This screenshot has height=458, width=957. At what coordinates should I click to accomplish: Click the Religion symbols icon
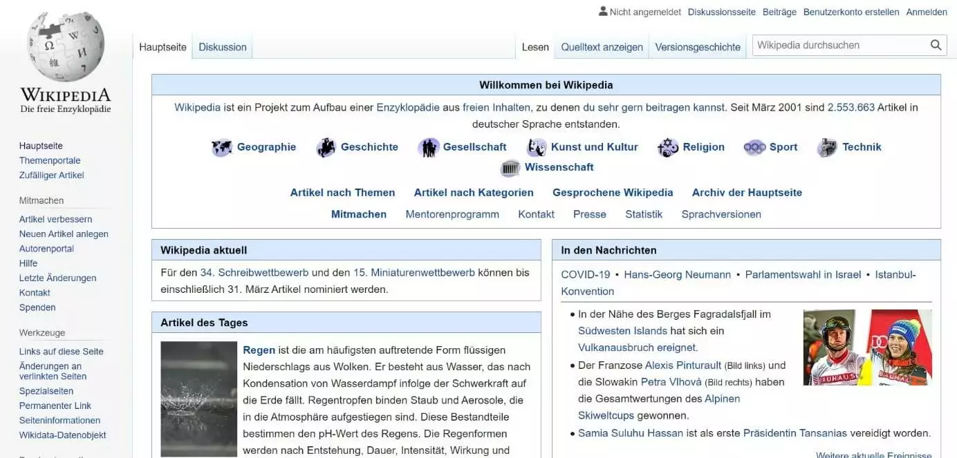tap(668, 147)
